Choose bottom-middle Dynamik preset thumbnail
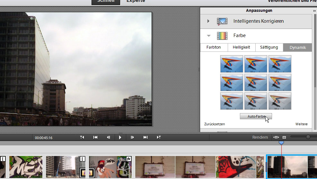 pos(256,101)
